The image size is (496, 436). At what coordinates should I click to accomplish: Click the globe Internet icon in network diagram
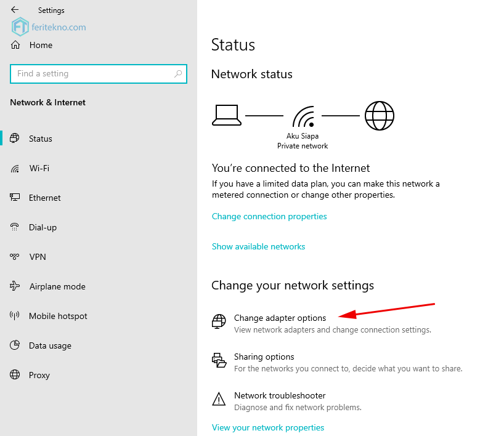click(x=380, y=116)
